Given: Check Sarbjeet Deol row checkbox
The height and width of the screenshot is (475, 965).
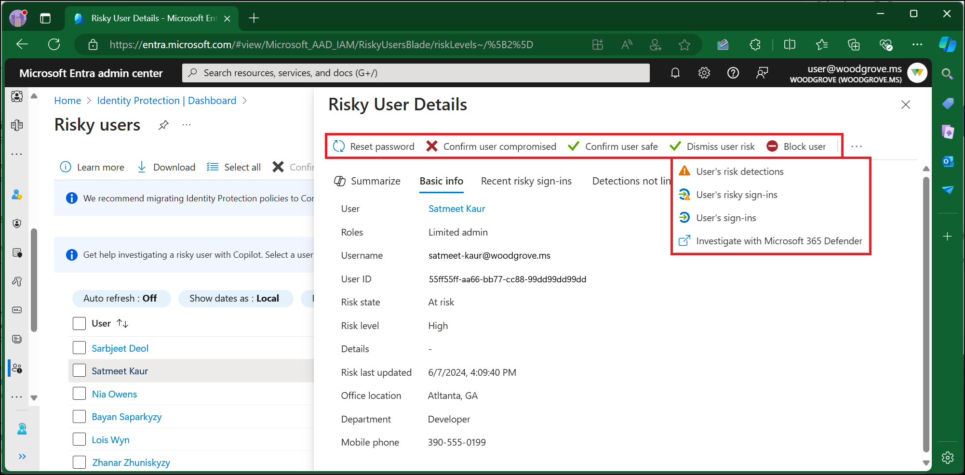Looking at the screenshot, I should coord(79,348).
